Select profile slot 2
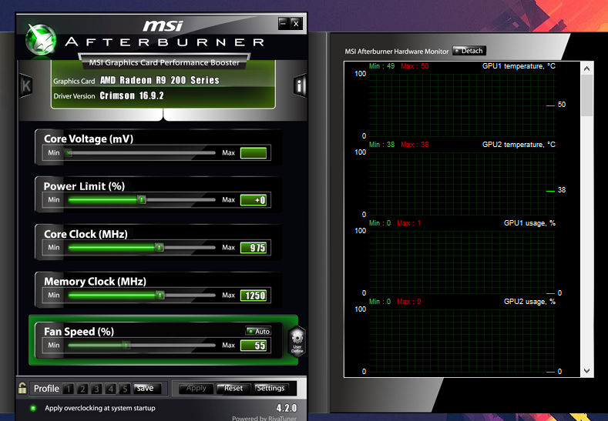The width and height of the screenshot is (608, 421). 82,389
